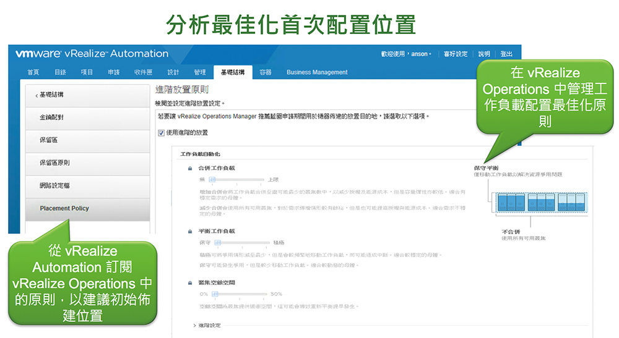Go to the 申請 tab
This screenshot has height=338, width=619.
pos(114,72)
